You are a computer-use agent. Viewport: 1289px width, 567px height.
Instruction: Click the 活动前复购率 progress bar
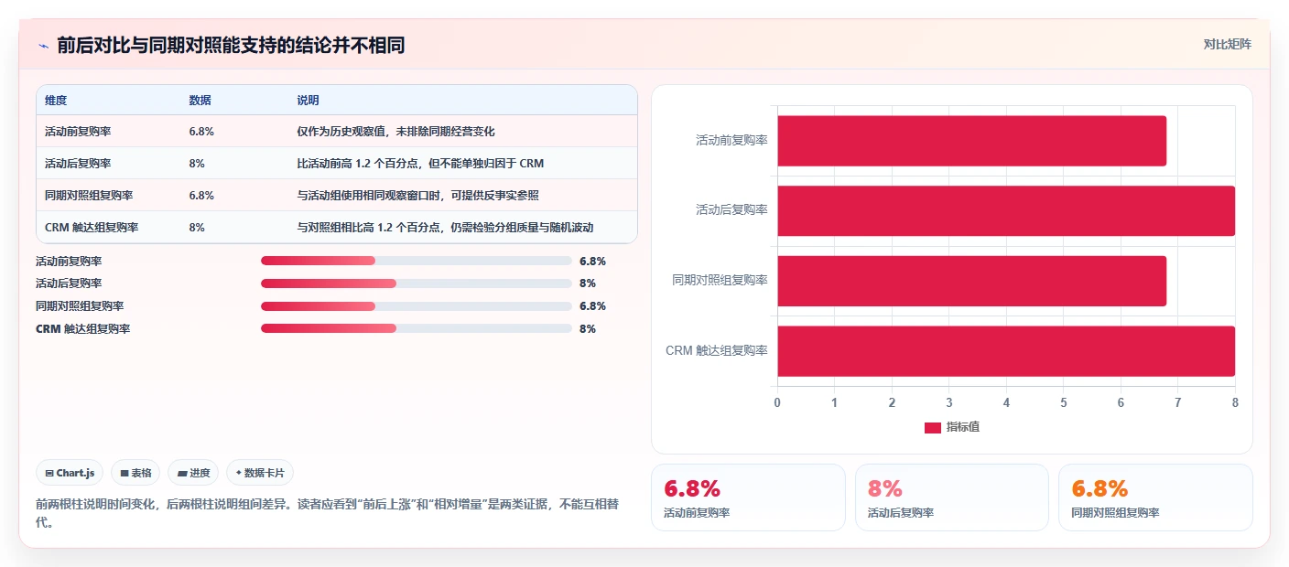(416, 261)
